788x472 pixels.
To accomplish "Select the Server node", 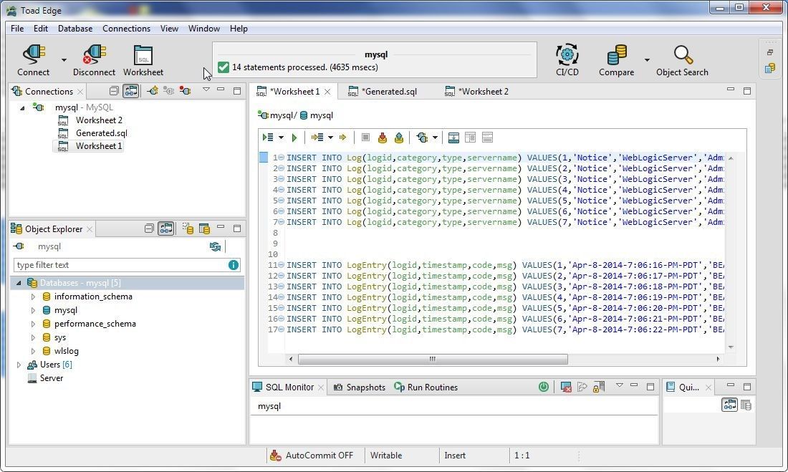I will click(x=52, y=378).
